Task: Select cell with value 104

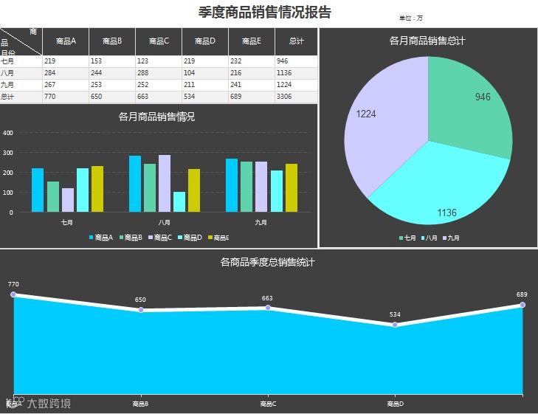Action: click(x=205, y=73)
